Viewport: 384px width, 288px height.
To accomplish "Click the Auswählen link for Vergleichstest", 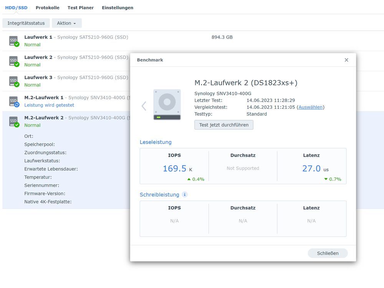I will [x=311, y=107].
